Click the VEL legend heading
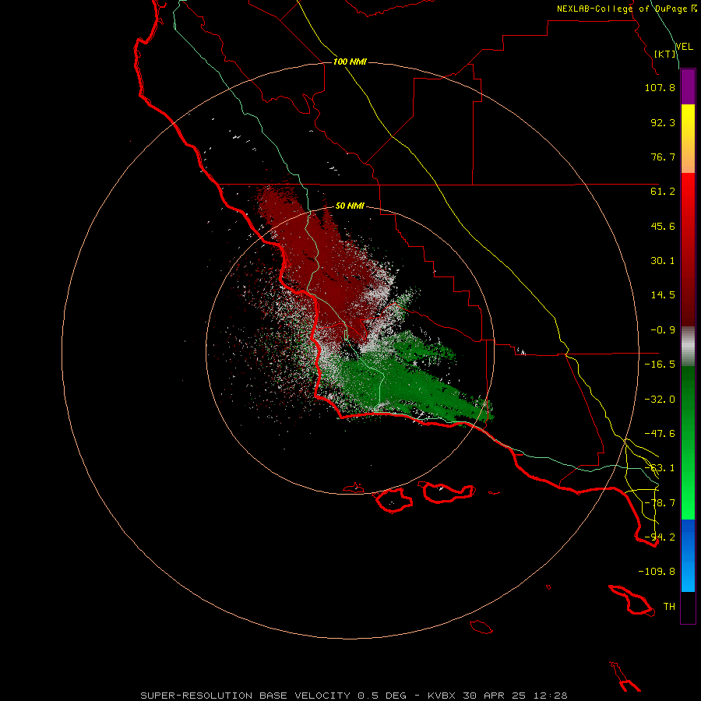Image resolution: width=701 pixels, height=701 pixels. pos(684,47)
